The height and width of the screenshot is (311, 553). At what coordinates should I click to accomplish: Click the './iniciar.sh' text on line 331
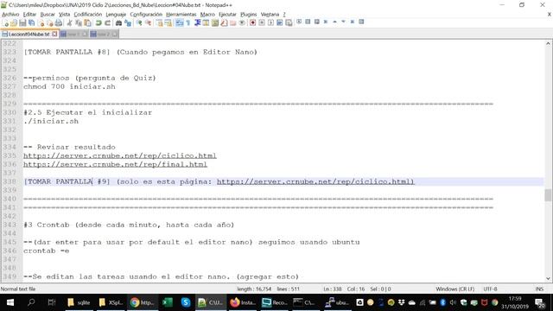click(51, 121)
